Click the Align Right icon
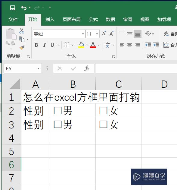 pyautogui.click(x=138, y=45)
